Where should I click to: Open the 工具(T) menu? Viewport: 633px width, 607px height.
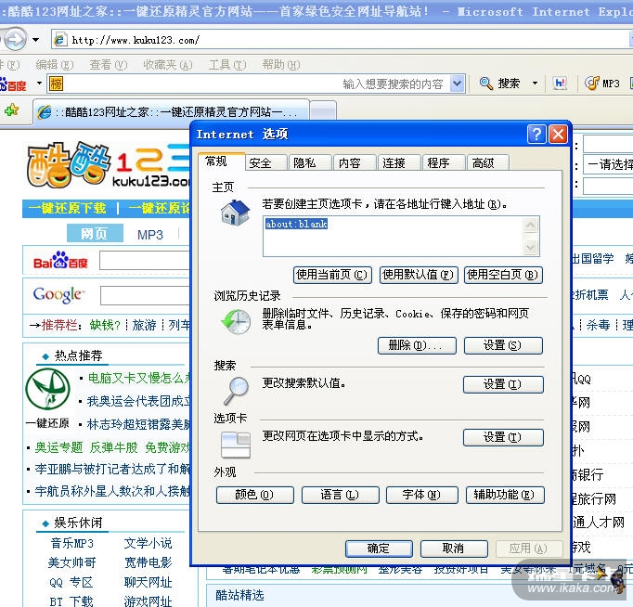click(227, 65)
